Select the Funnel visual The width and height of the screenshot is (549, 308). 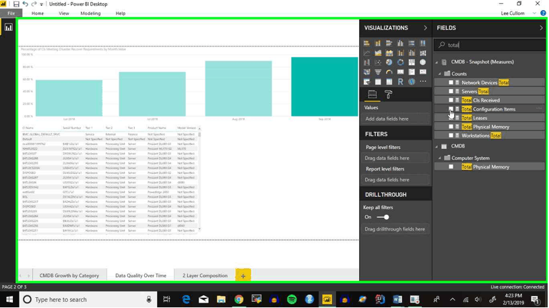tap(378, 72)
